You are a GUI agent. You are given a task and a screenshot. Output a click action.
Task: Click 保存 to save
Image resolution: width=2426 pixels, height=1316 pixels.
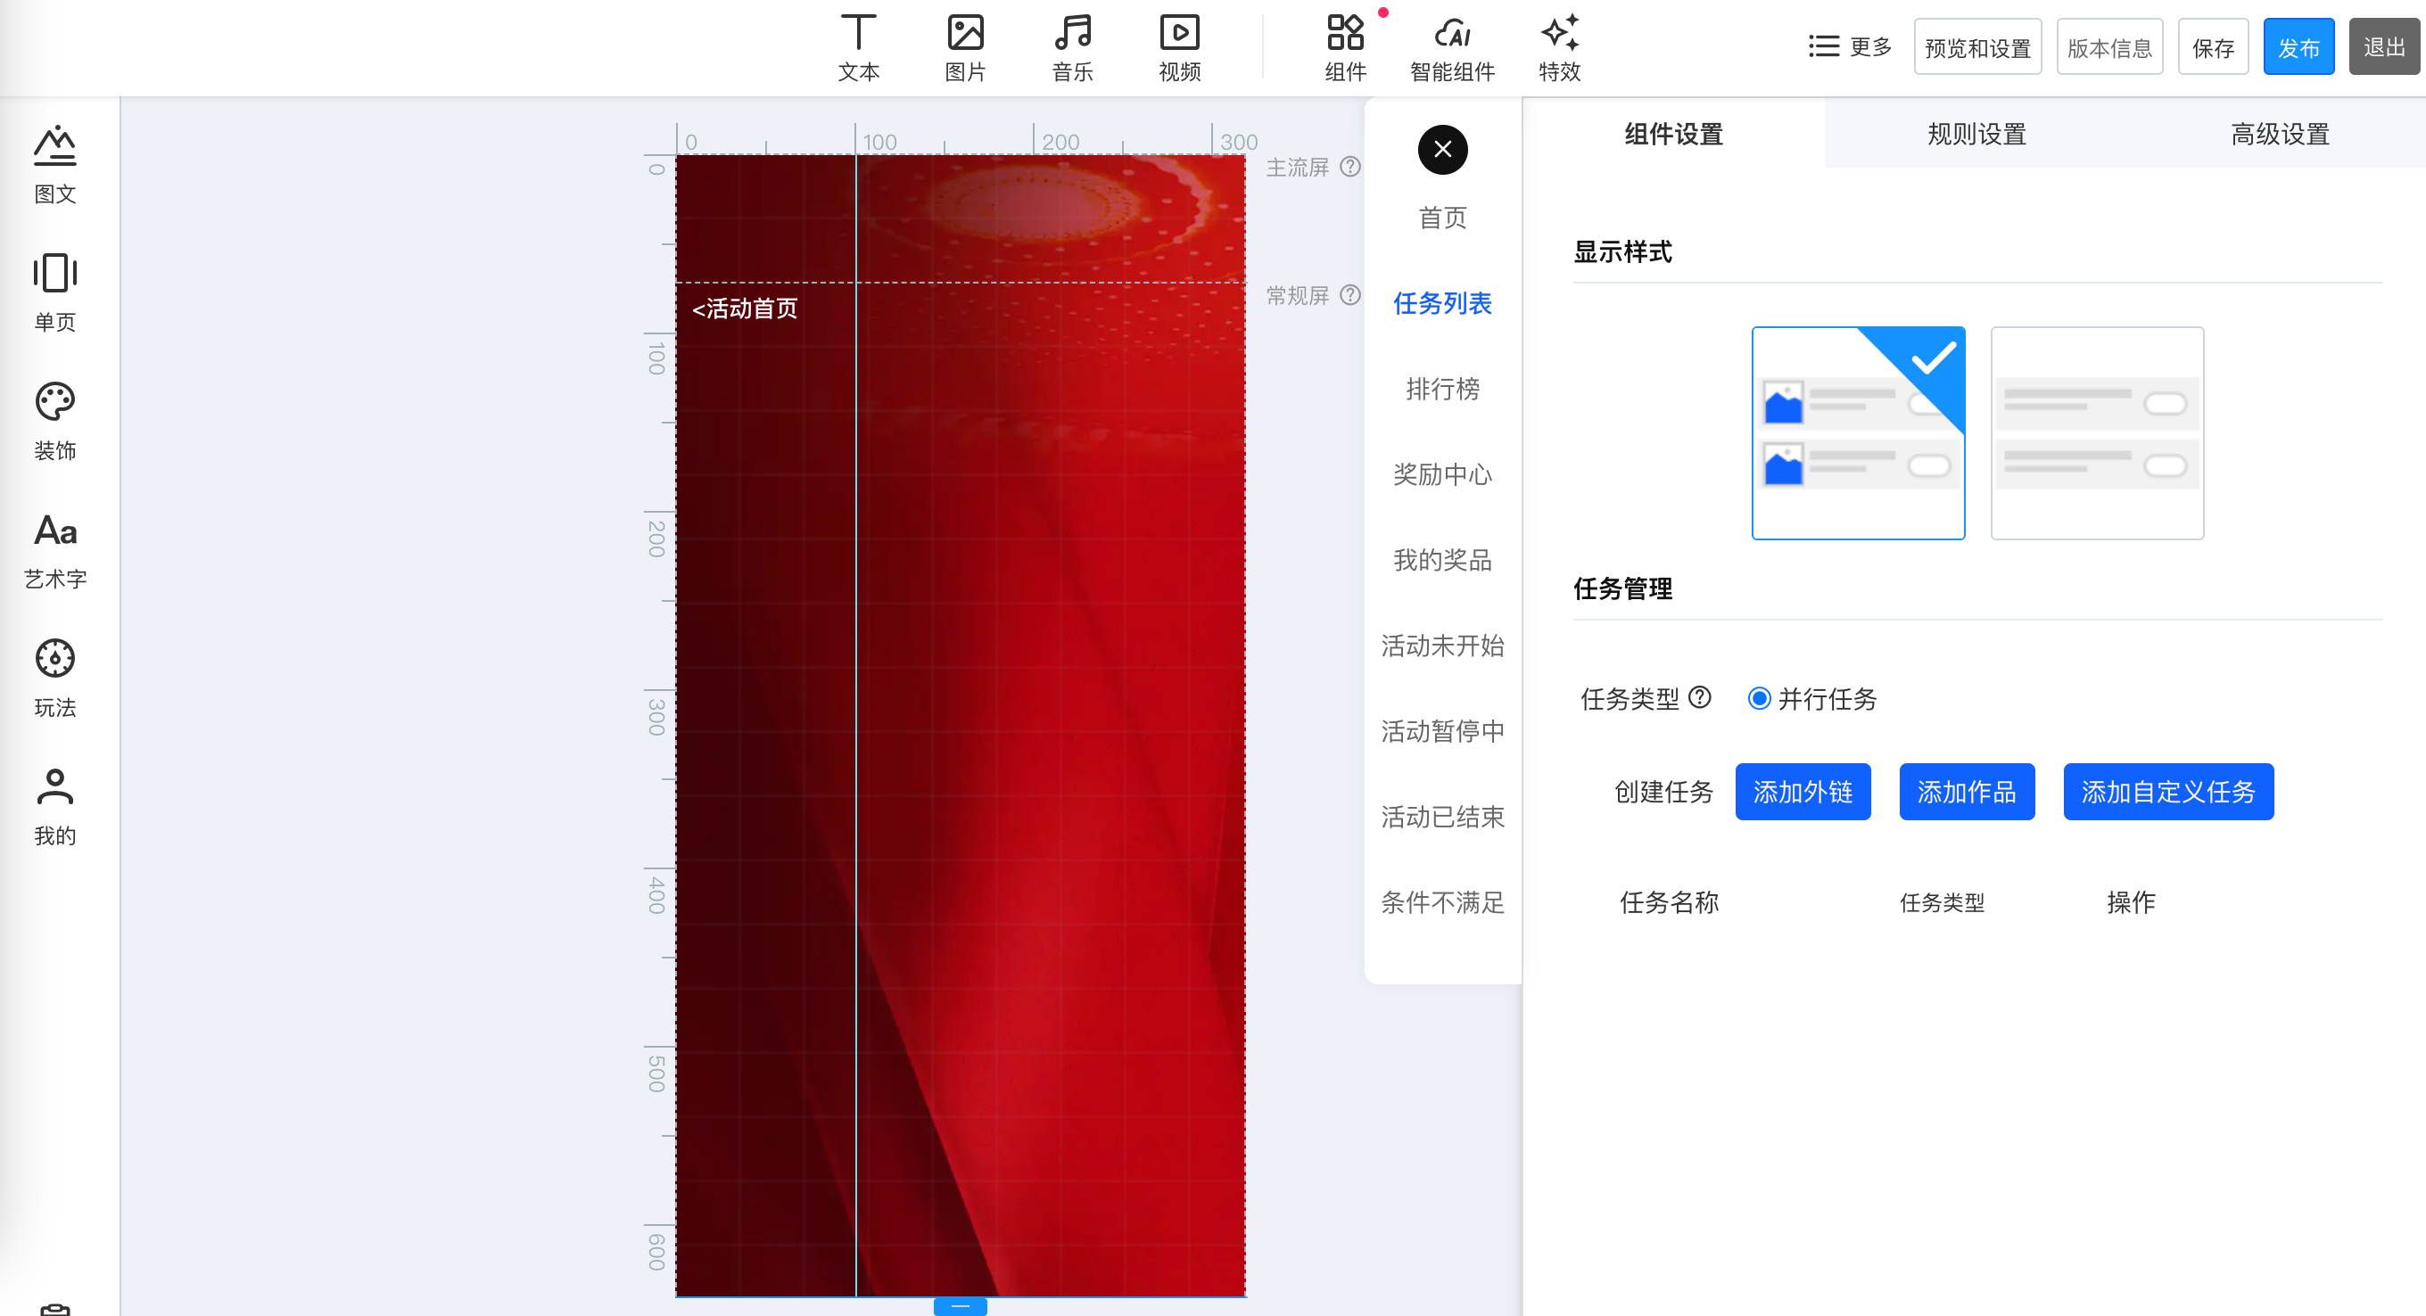tap(2212, 47)
